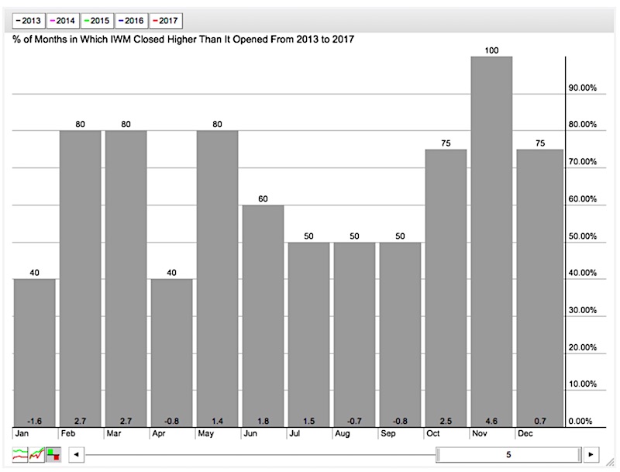620x472 pixels.
Task: Click the April bar showing 40
Action: point(171,353)
